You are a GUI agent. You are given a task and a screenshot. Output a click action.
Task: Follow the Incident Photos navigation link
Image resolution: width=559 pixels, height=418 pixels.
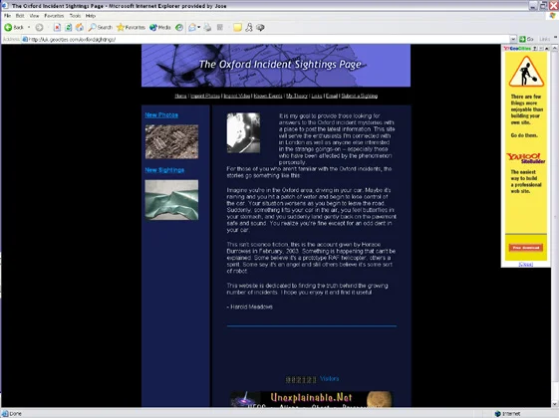click(205, 96)
